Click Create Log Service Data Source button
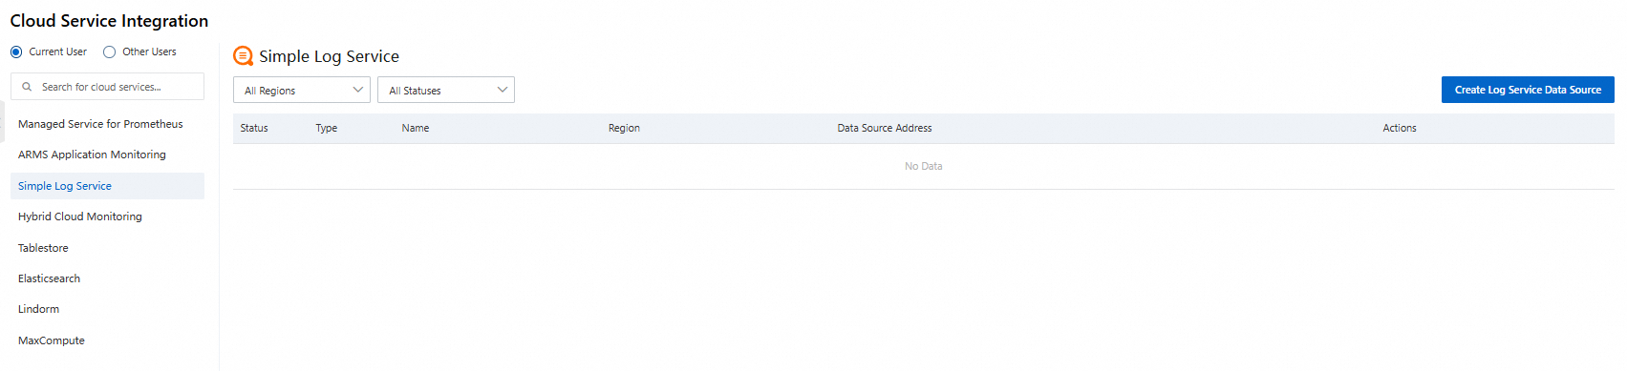 (x=1528, y=90)
